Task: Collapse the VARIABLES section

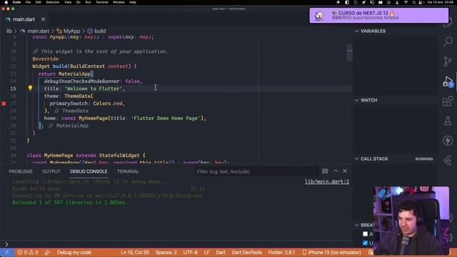Action: [356, 31]
